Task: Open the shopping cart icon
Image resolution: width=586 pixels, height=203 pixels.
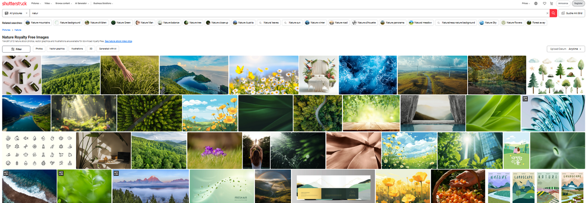Action: click(x=551, y=3)
